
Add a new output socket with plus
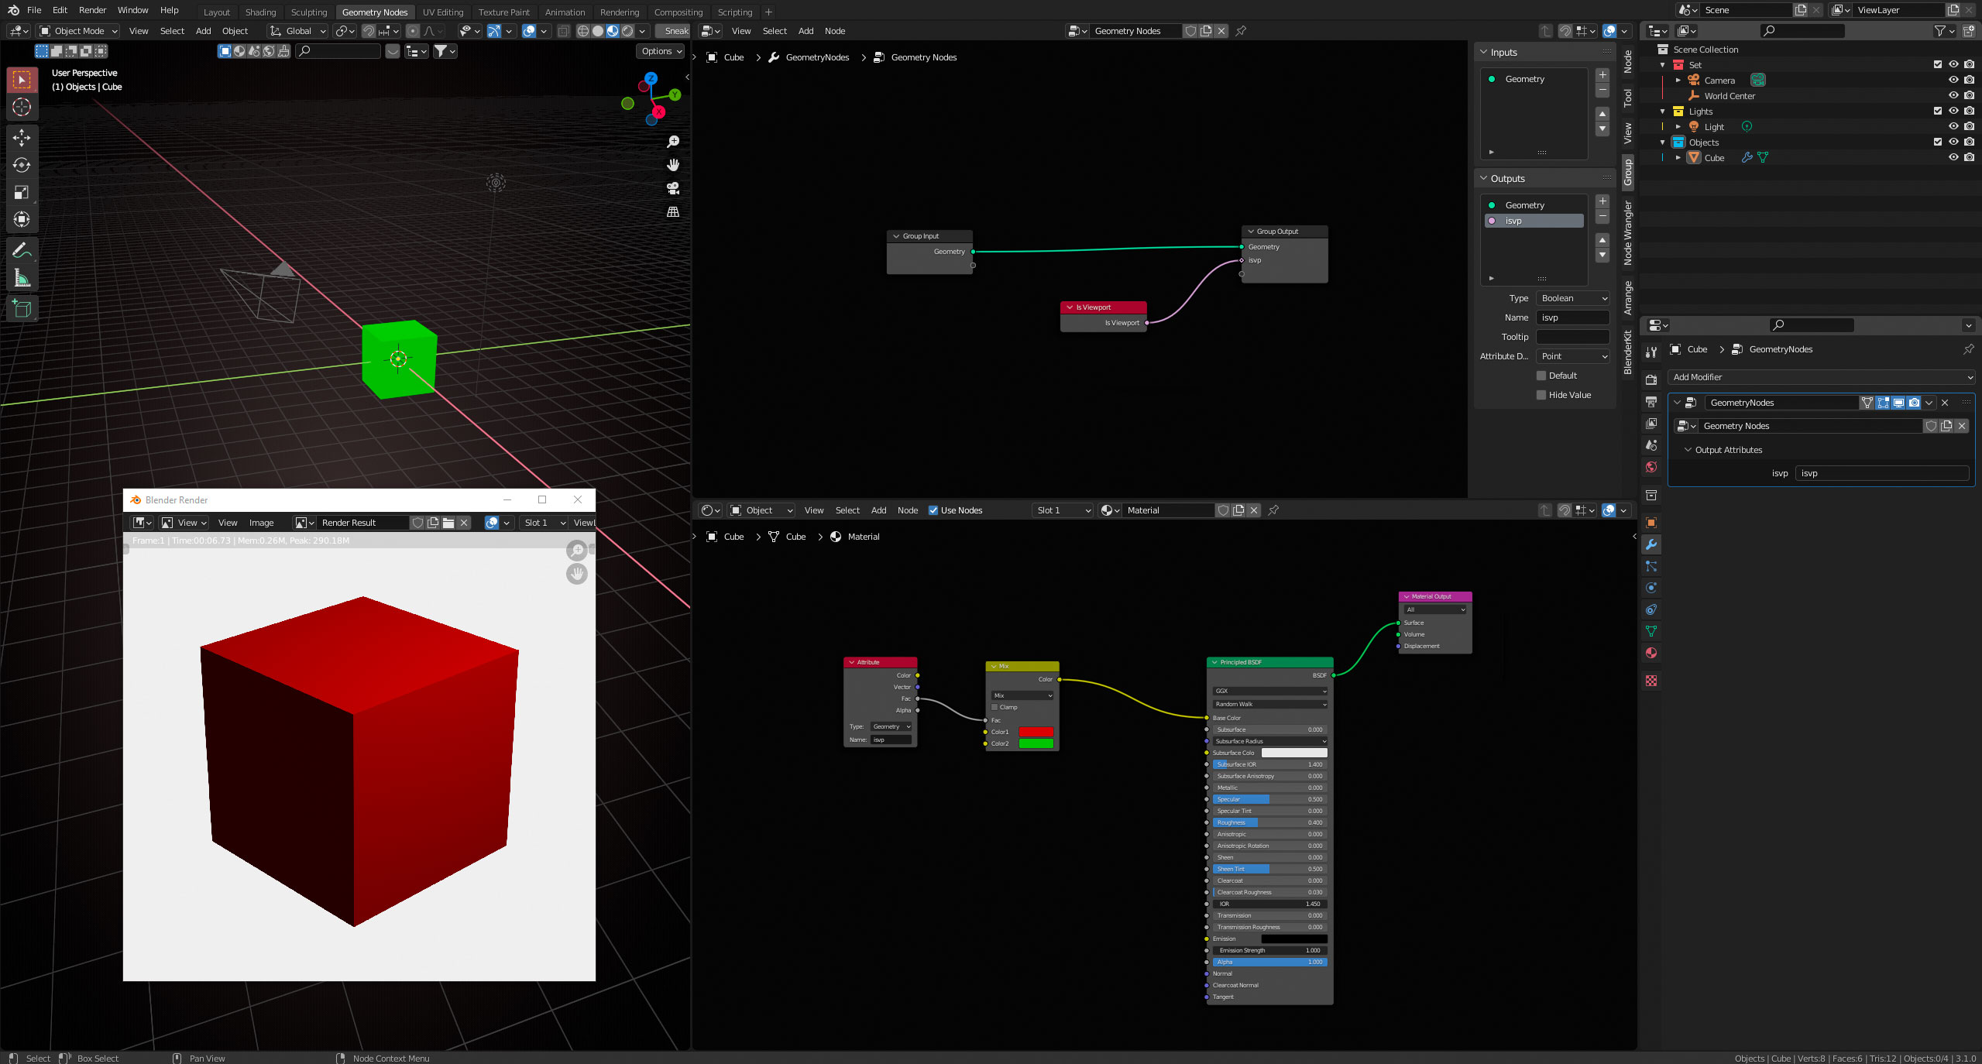(x=1602, y=201)
